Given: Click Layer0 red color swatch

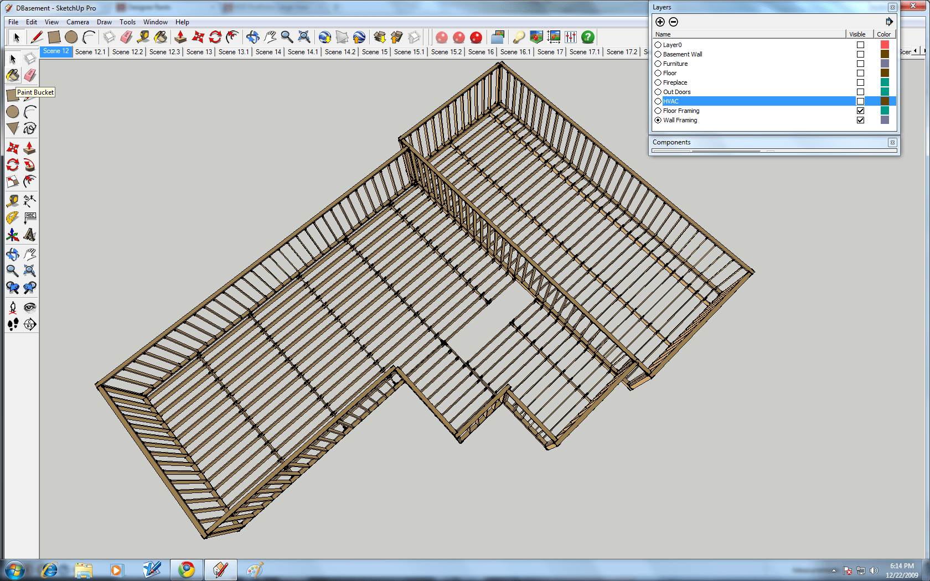Looking at the screenshot, I should [x=885, y=45].
